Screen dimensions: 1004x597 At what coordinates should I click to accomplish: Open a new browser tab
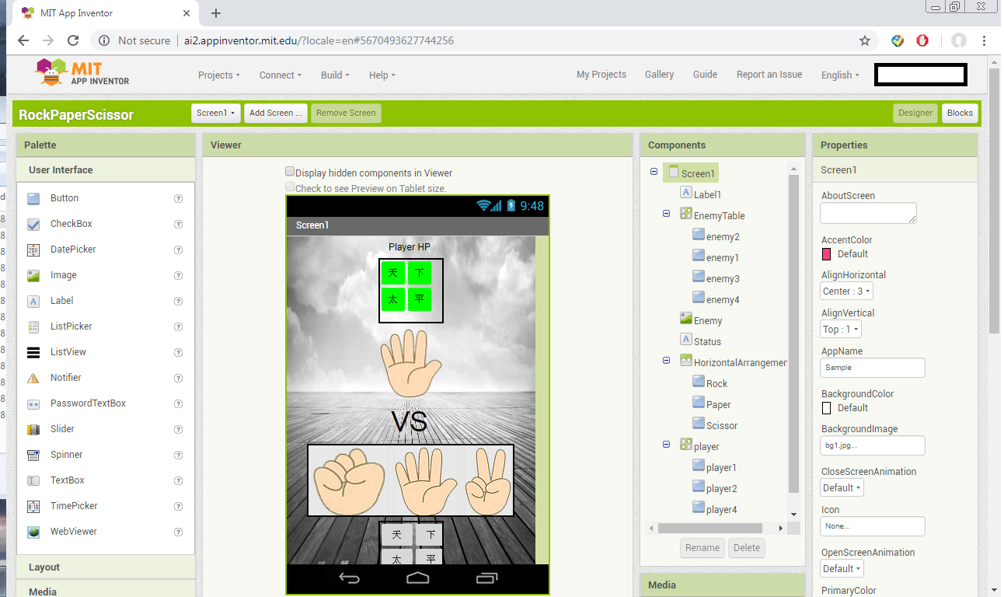coord(216,13)
